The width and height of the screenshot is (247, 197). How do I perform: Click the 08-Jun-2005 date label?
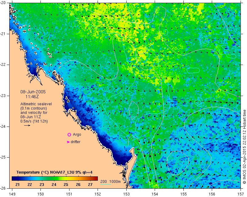(33, 92)
